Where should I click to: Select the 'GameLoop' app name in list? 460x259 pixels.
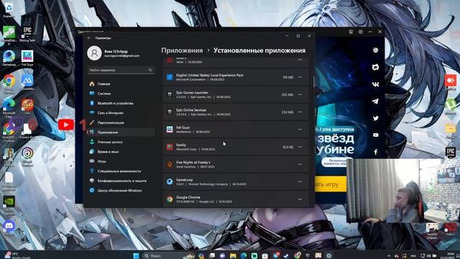[x=184, y=180]
